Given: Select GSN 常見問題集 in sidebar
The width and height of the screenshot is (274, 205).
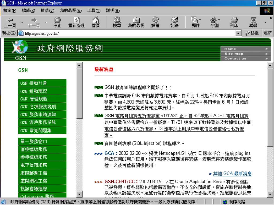Looking at the screenshot, I should click(x=42, y=130).
